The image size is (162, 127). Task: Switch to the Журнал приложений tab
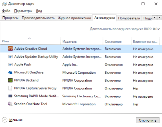74,18
